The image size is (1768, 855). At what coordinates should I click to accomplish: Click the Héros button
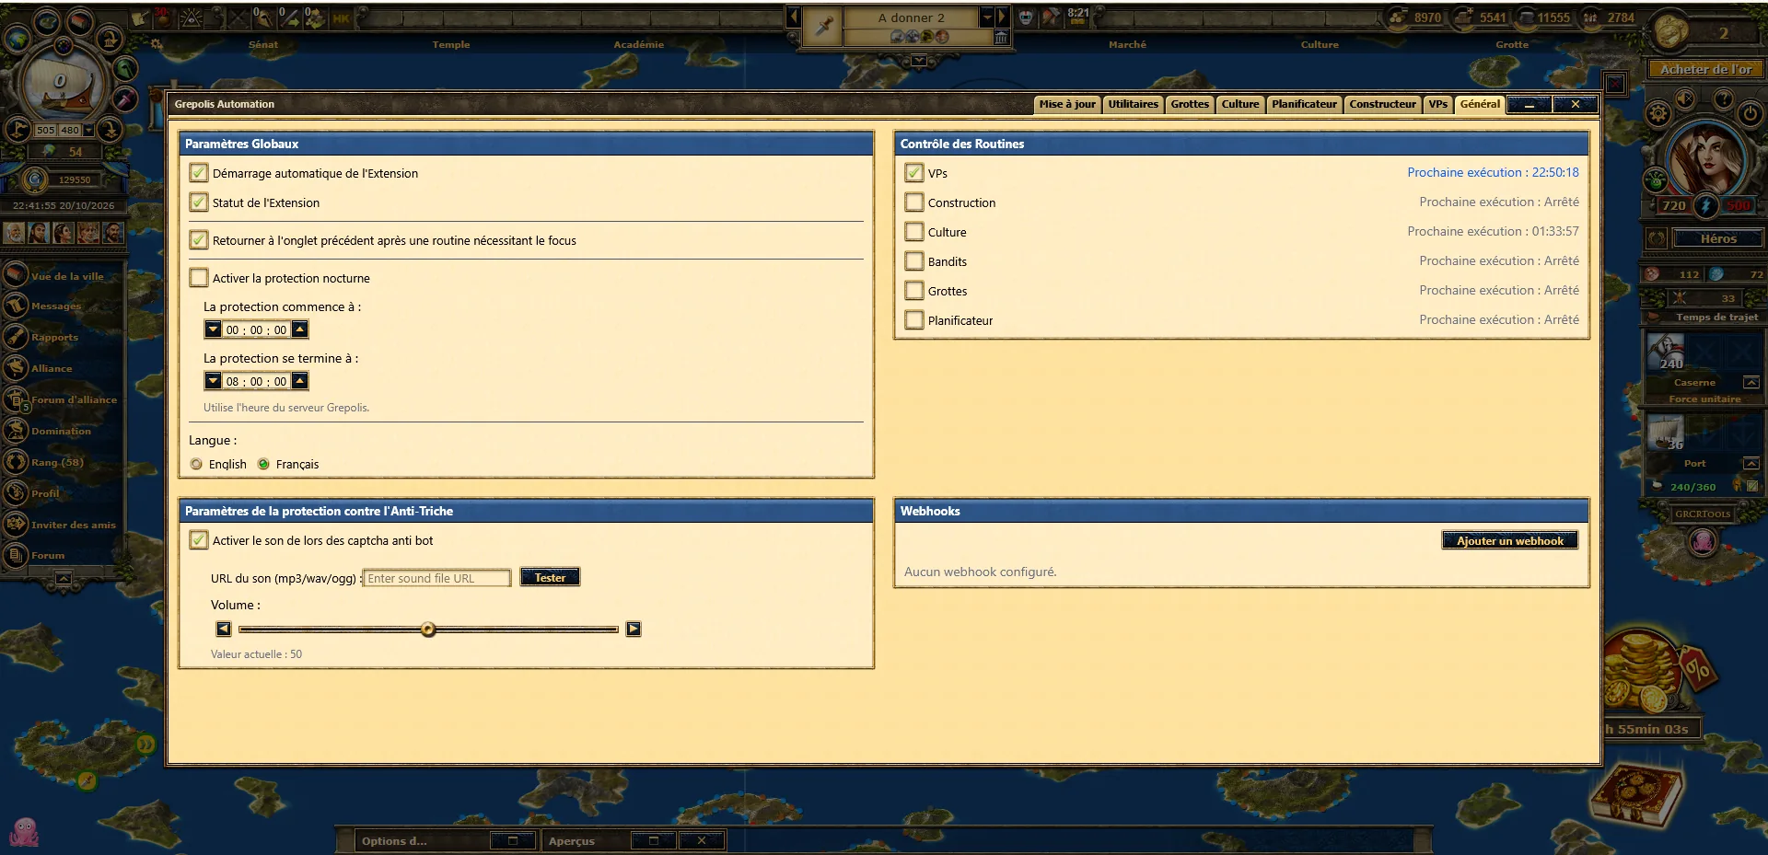1718,239
